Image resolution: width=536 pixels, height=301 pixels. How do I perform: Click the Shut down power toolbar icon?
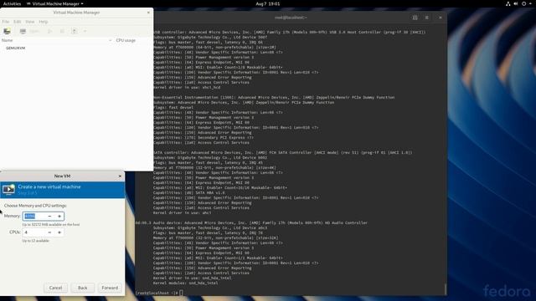75,32
